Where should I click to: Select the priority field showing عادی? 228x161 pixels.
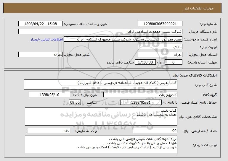(x=160, y=47)
